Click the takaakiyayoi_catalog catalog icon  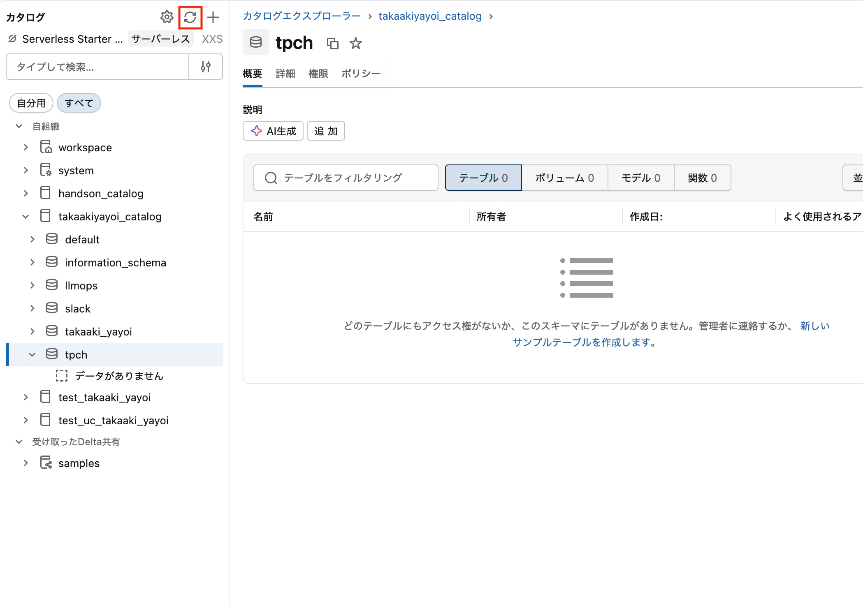pos(45,216)
